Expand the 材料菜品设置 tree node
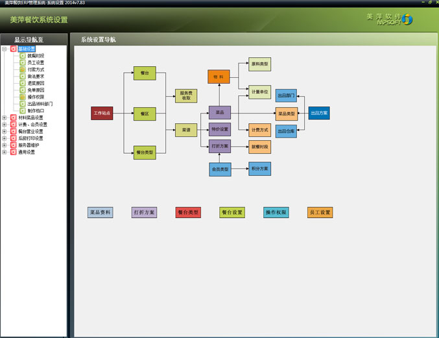This screenshot has height=338, width=439. [x=5, y=117]
